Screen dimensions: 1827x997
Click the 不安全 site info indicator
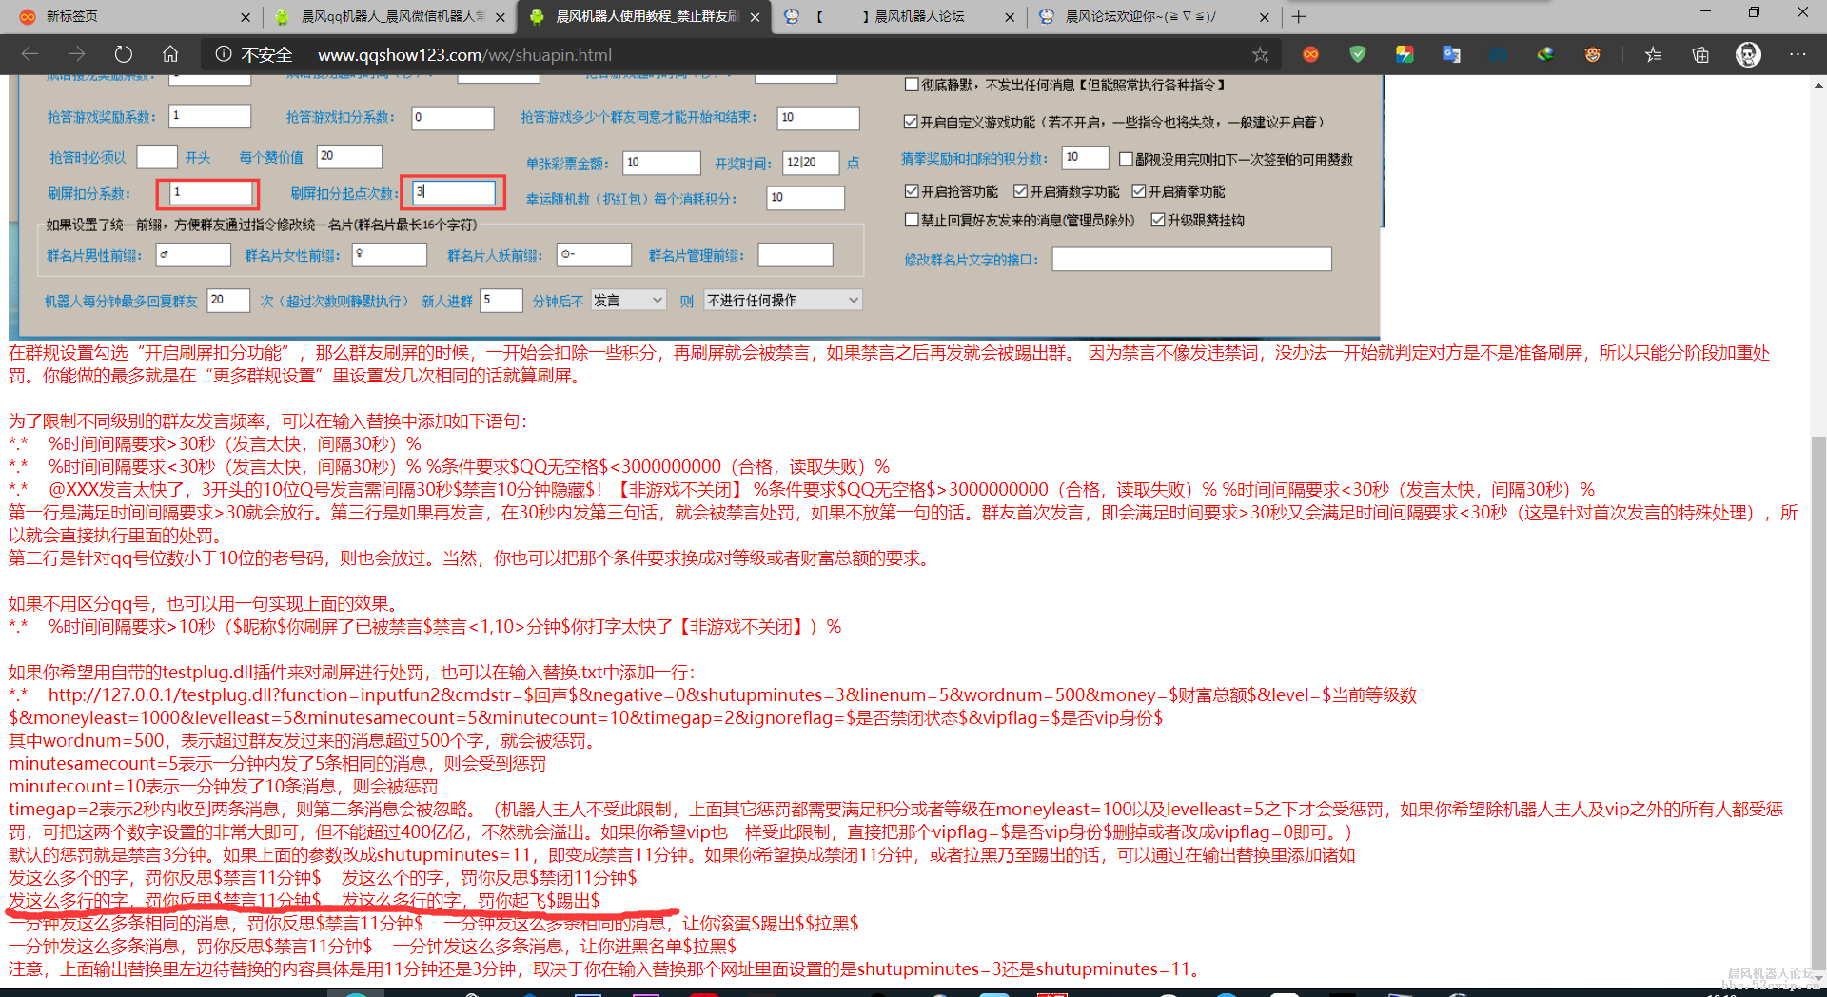(x=254, y=55)
